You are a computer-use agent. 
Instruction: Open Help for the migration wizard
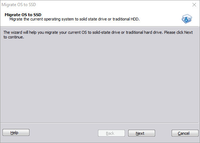point(16,133)
